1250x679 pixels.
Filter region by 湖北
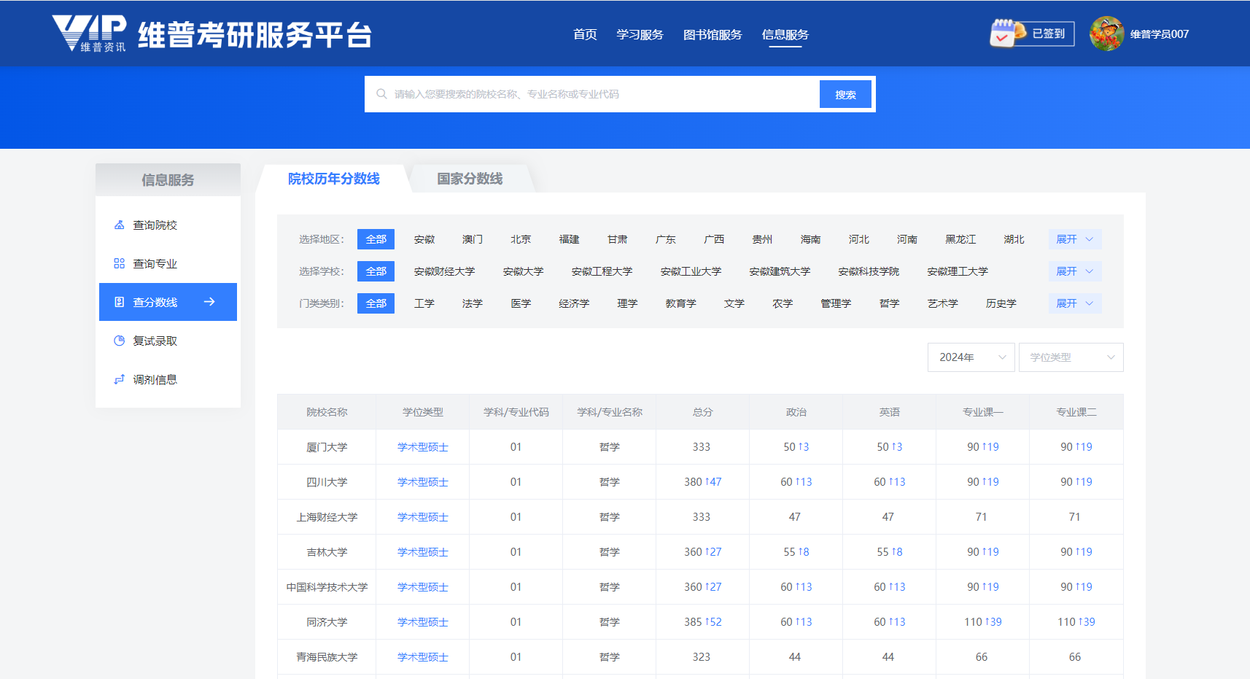pyautogui.click(x=1014, y=239)
